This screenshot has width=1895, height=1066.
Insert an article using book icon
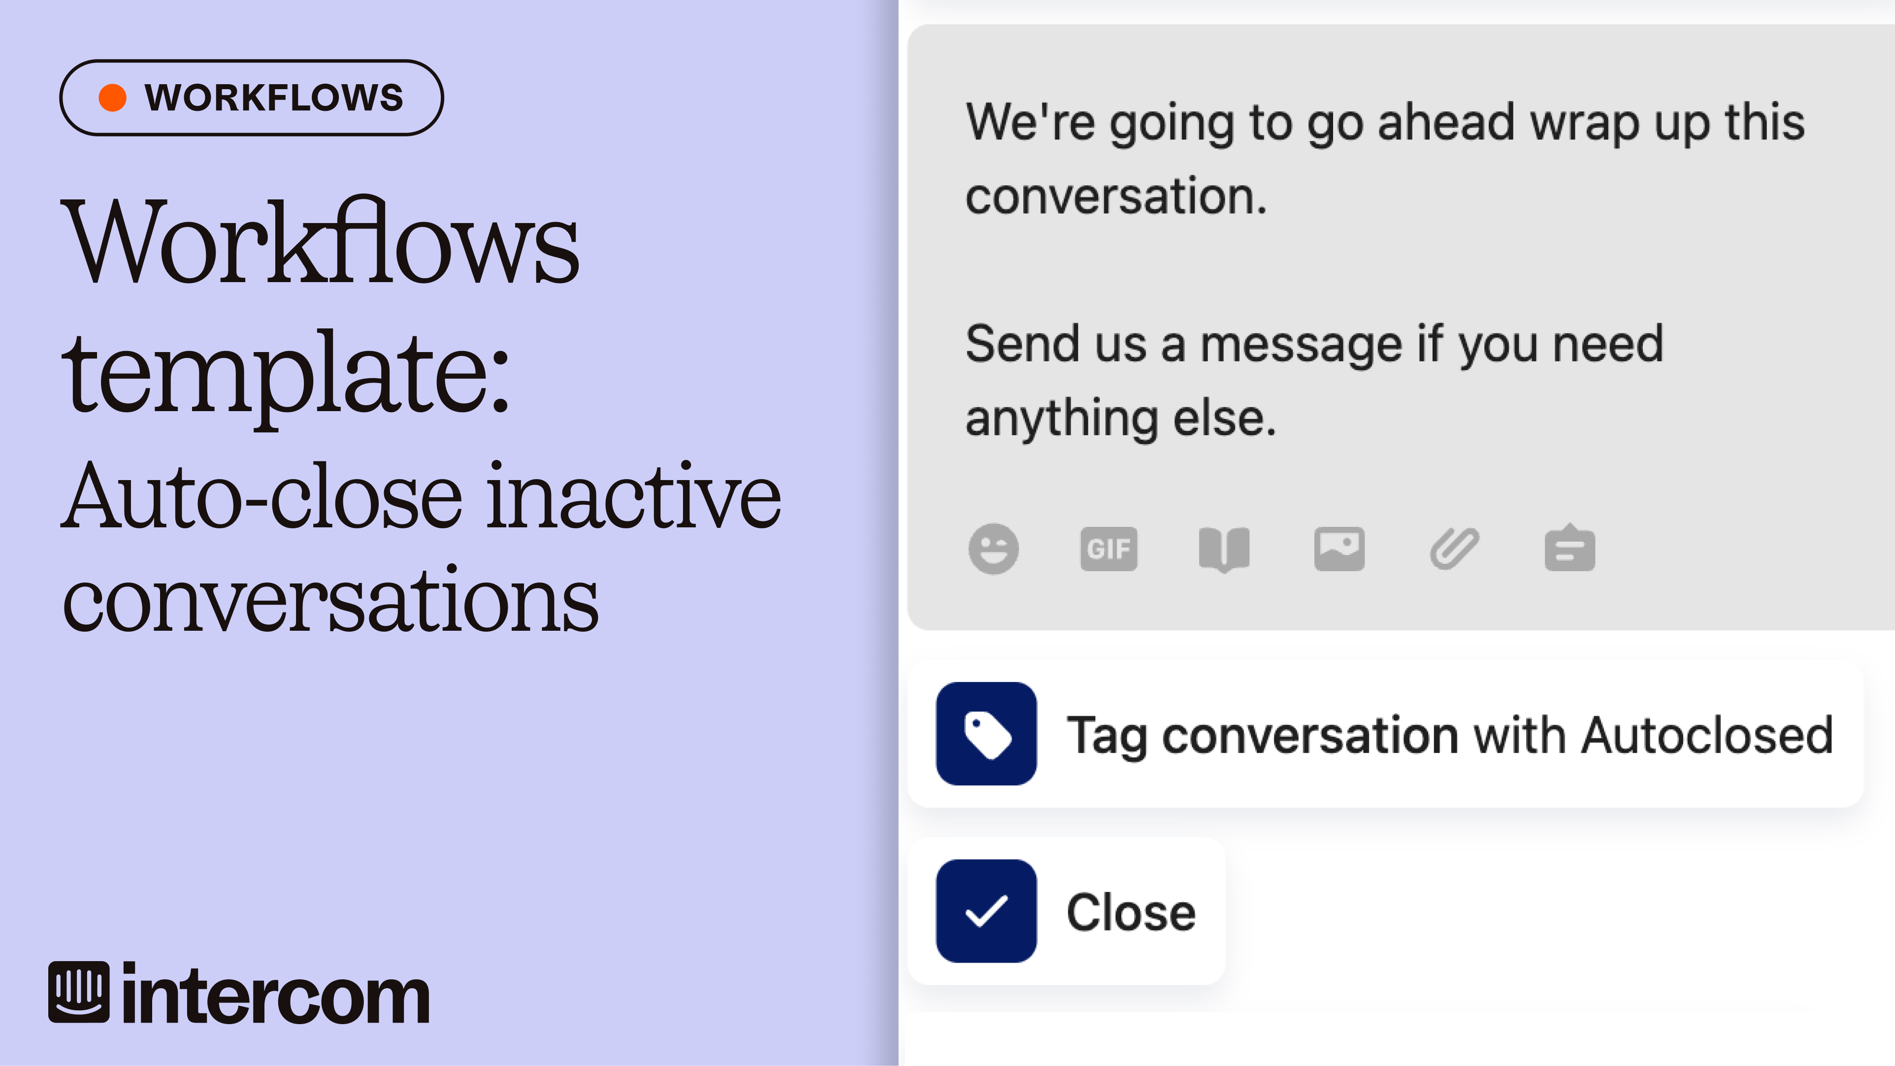click(x=1223, y=549)
